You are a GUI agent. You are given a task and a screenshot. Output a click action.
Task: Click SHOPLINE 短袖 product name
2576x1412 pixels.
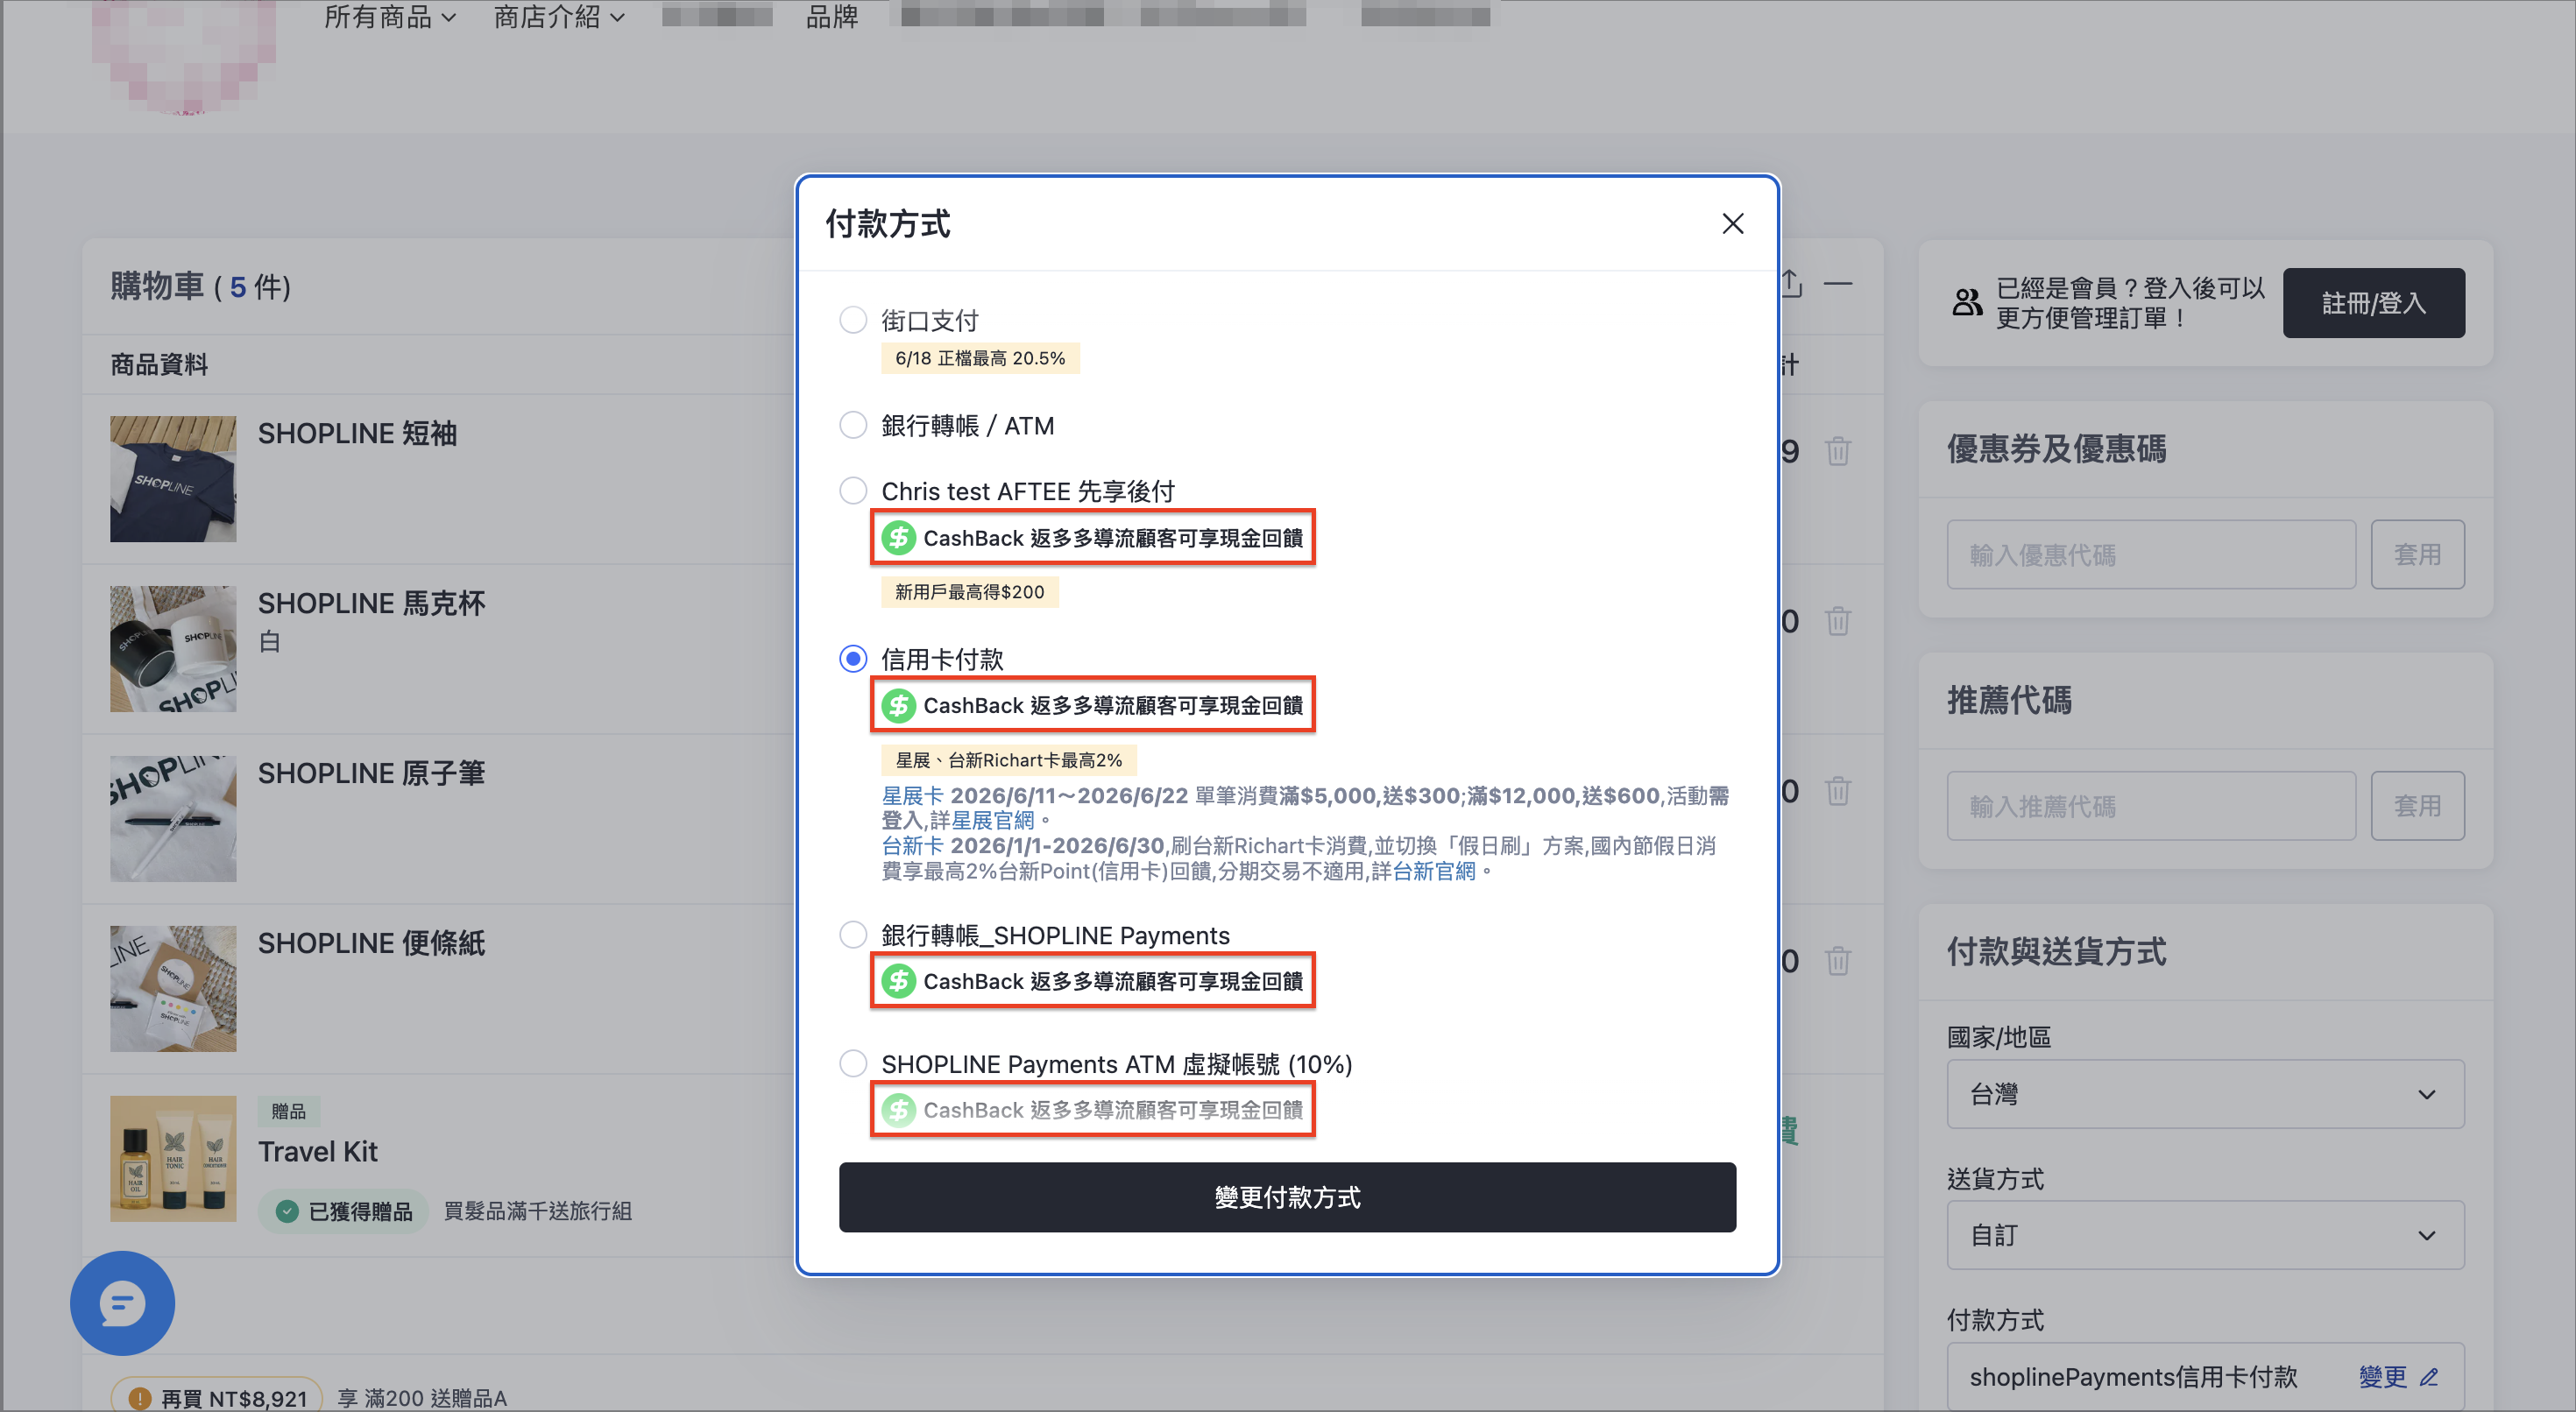click(x=357, y=433)
